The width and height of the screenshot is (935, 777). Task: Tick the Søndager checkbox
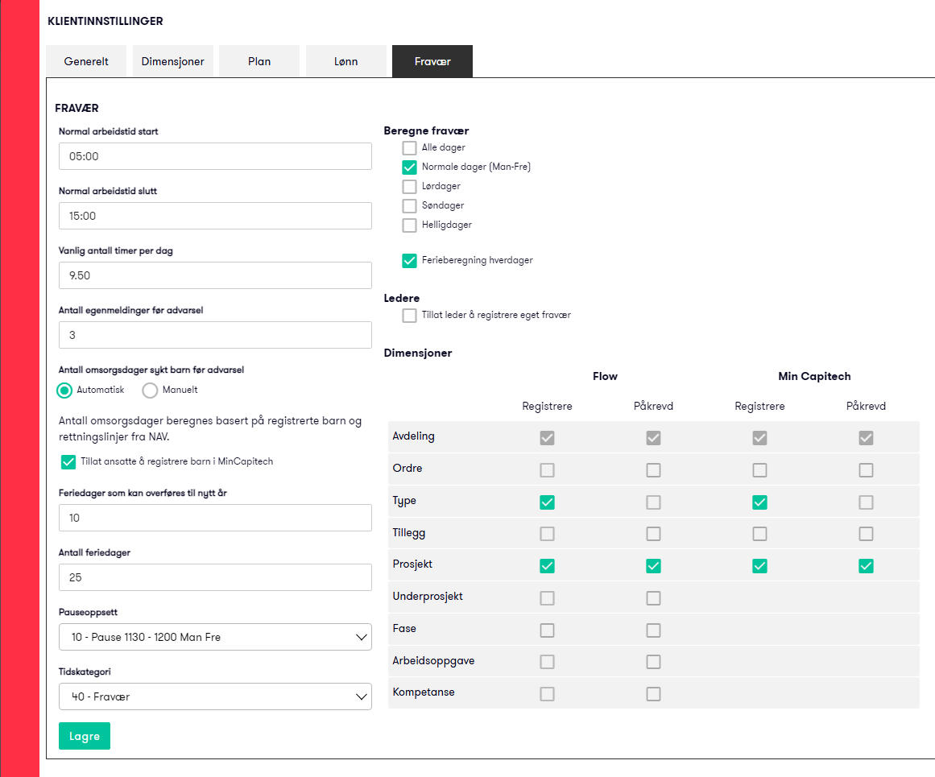click(409, 206)
